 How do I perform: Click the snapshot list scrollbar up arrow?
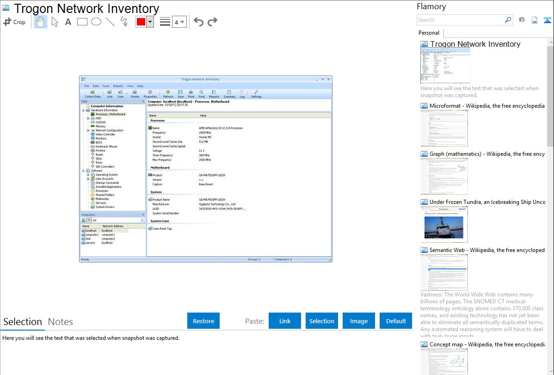[x=550, y=42]
